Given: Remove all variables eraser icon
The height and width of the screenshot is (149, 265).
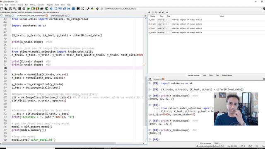Looking at the screenshot, I should click(160, 12).
